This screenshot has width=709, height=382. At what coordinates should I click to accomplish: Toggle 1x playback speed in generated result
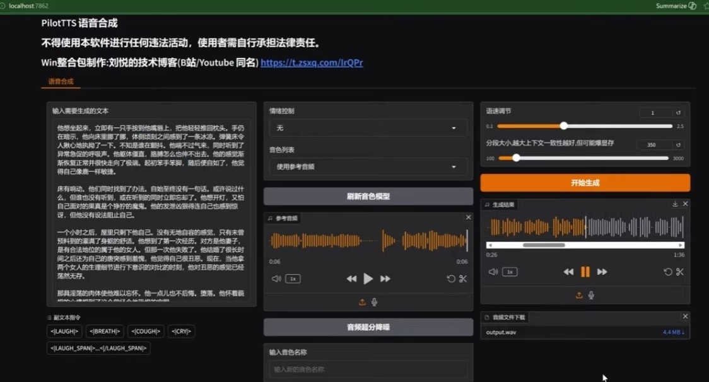coord(510,272)
